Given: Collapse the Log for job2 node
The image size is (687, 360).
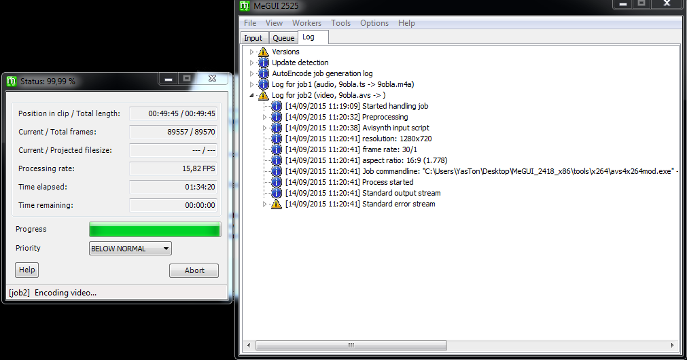Looking at the screenshot, I should 251,95.
